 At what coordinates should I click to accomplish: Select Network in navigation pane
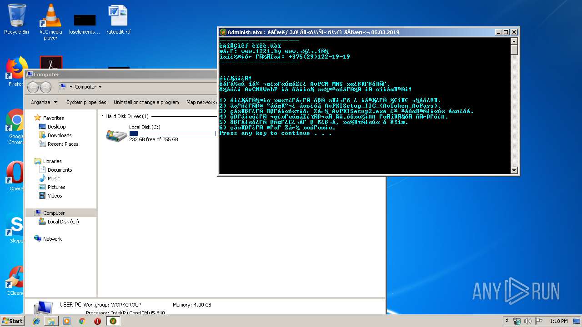[x=52, y=239]
